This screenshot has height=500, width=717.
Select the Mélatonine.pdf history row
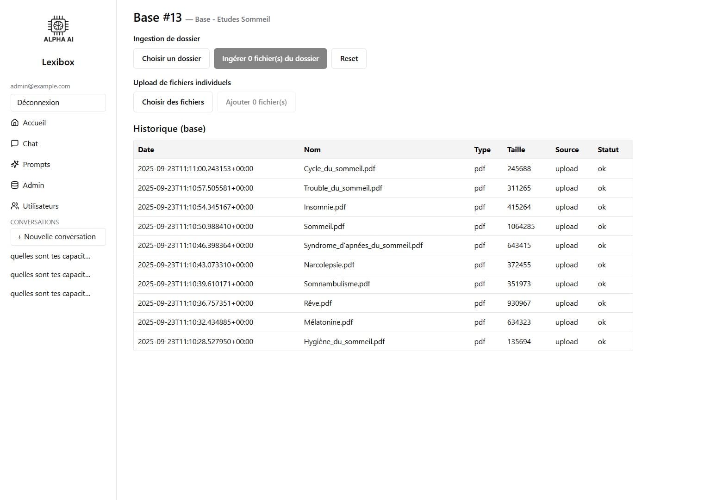coord(328,322)
